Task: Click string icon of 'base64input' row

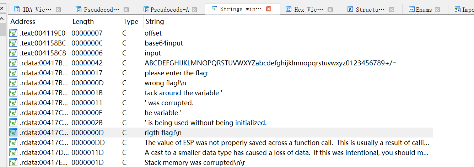Action: [14, 43]
